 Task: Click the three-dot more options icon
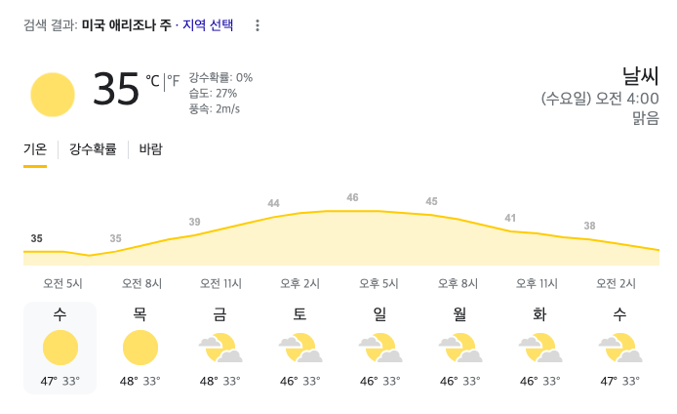click(x=258, y=25)
